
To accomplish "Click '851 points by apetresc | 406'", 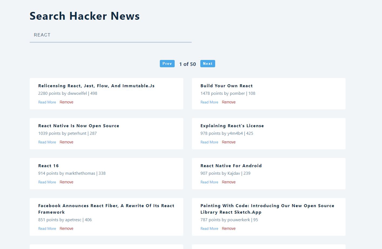I will [65, 220].
